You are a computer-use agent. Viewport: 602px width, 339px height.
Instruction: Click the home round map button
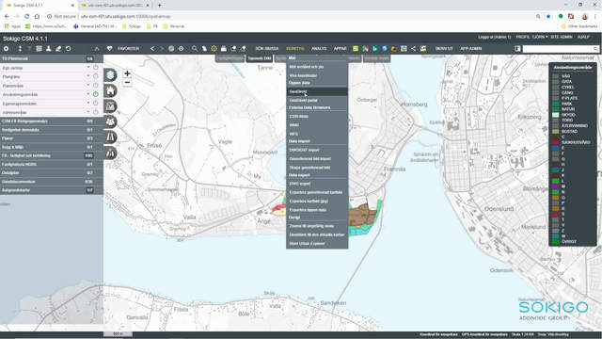pyautogui.click(x=110, y=90)
